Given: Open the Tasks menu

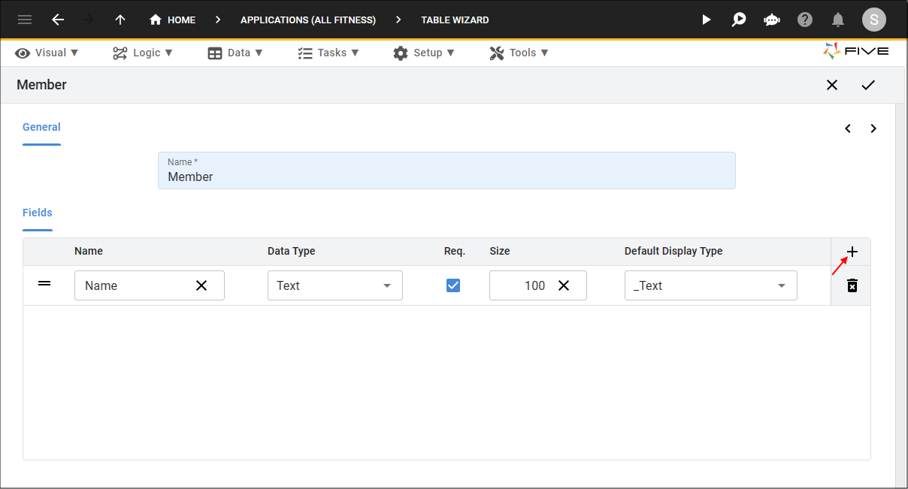Looking at the screenshot, I should click(328, 53).
